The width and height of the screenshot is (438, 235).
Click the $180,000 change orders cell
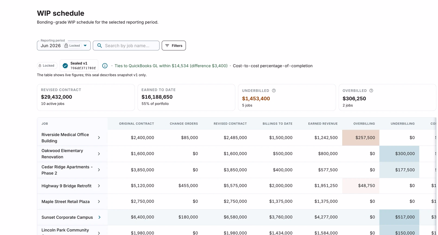point(188,217)
